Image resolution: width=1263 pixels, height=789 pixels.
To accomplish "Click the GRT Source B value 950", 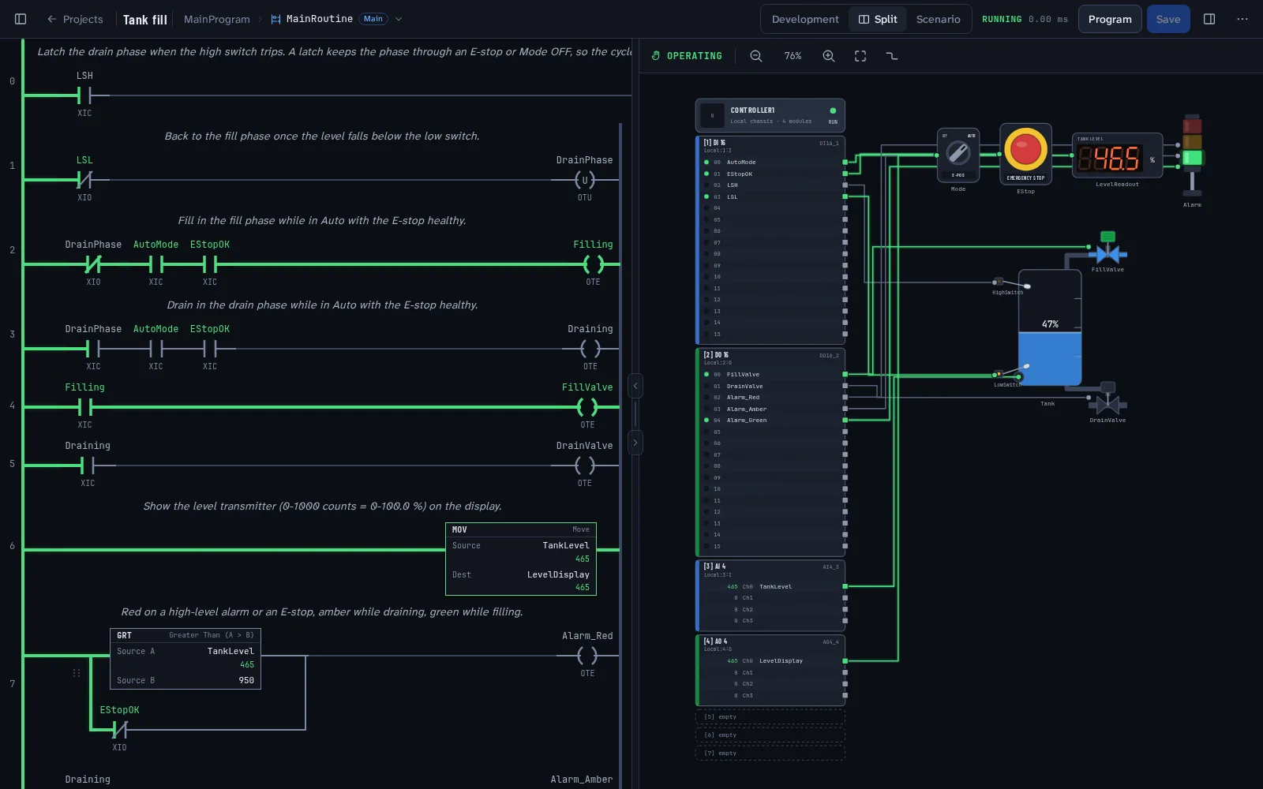I will point(246,680).
